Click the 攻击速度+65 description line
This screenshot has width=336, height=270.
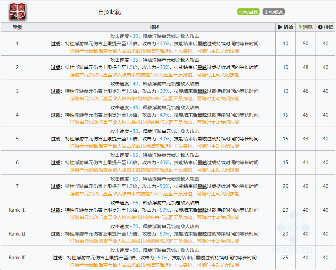click(155, 203)
